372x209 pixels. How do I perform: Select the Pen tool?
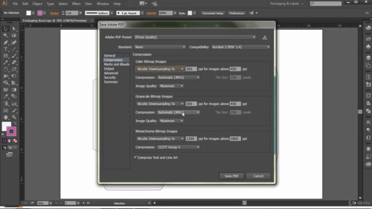click(5, 42)
